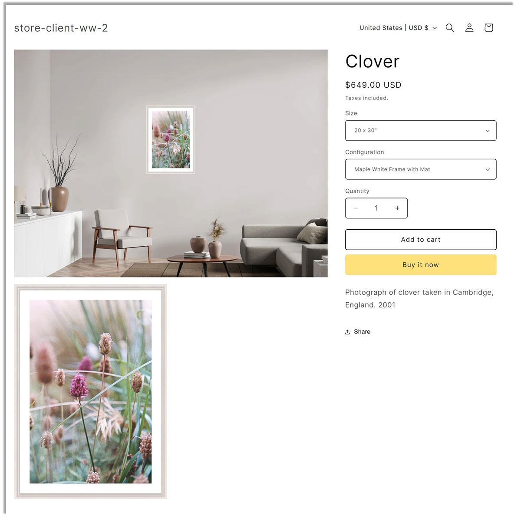Click the quantity number input field
Viewport: 521px width, 521px height.
pos(376,208)
